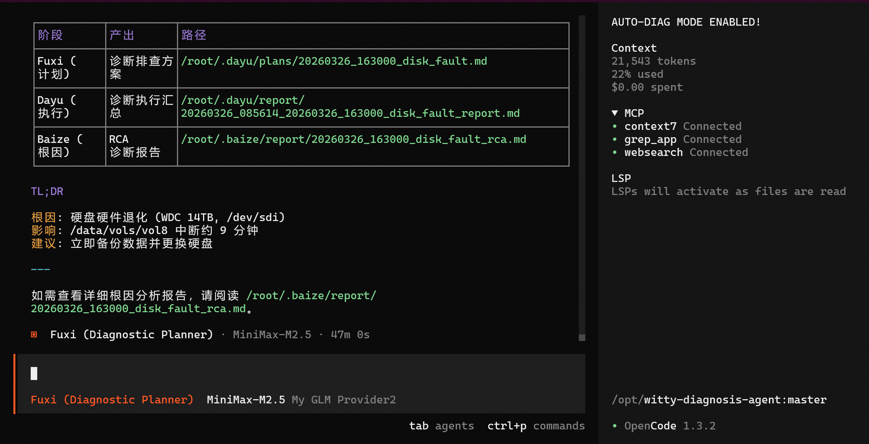
Task: Select the websearch MCP server entry
Action: (653, 152)
